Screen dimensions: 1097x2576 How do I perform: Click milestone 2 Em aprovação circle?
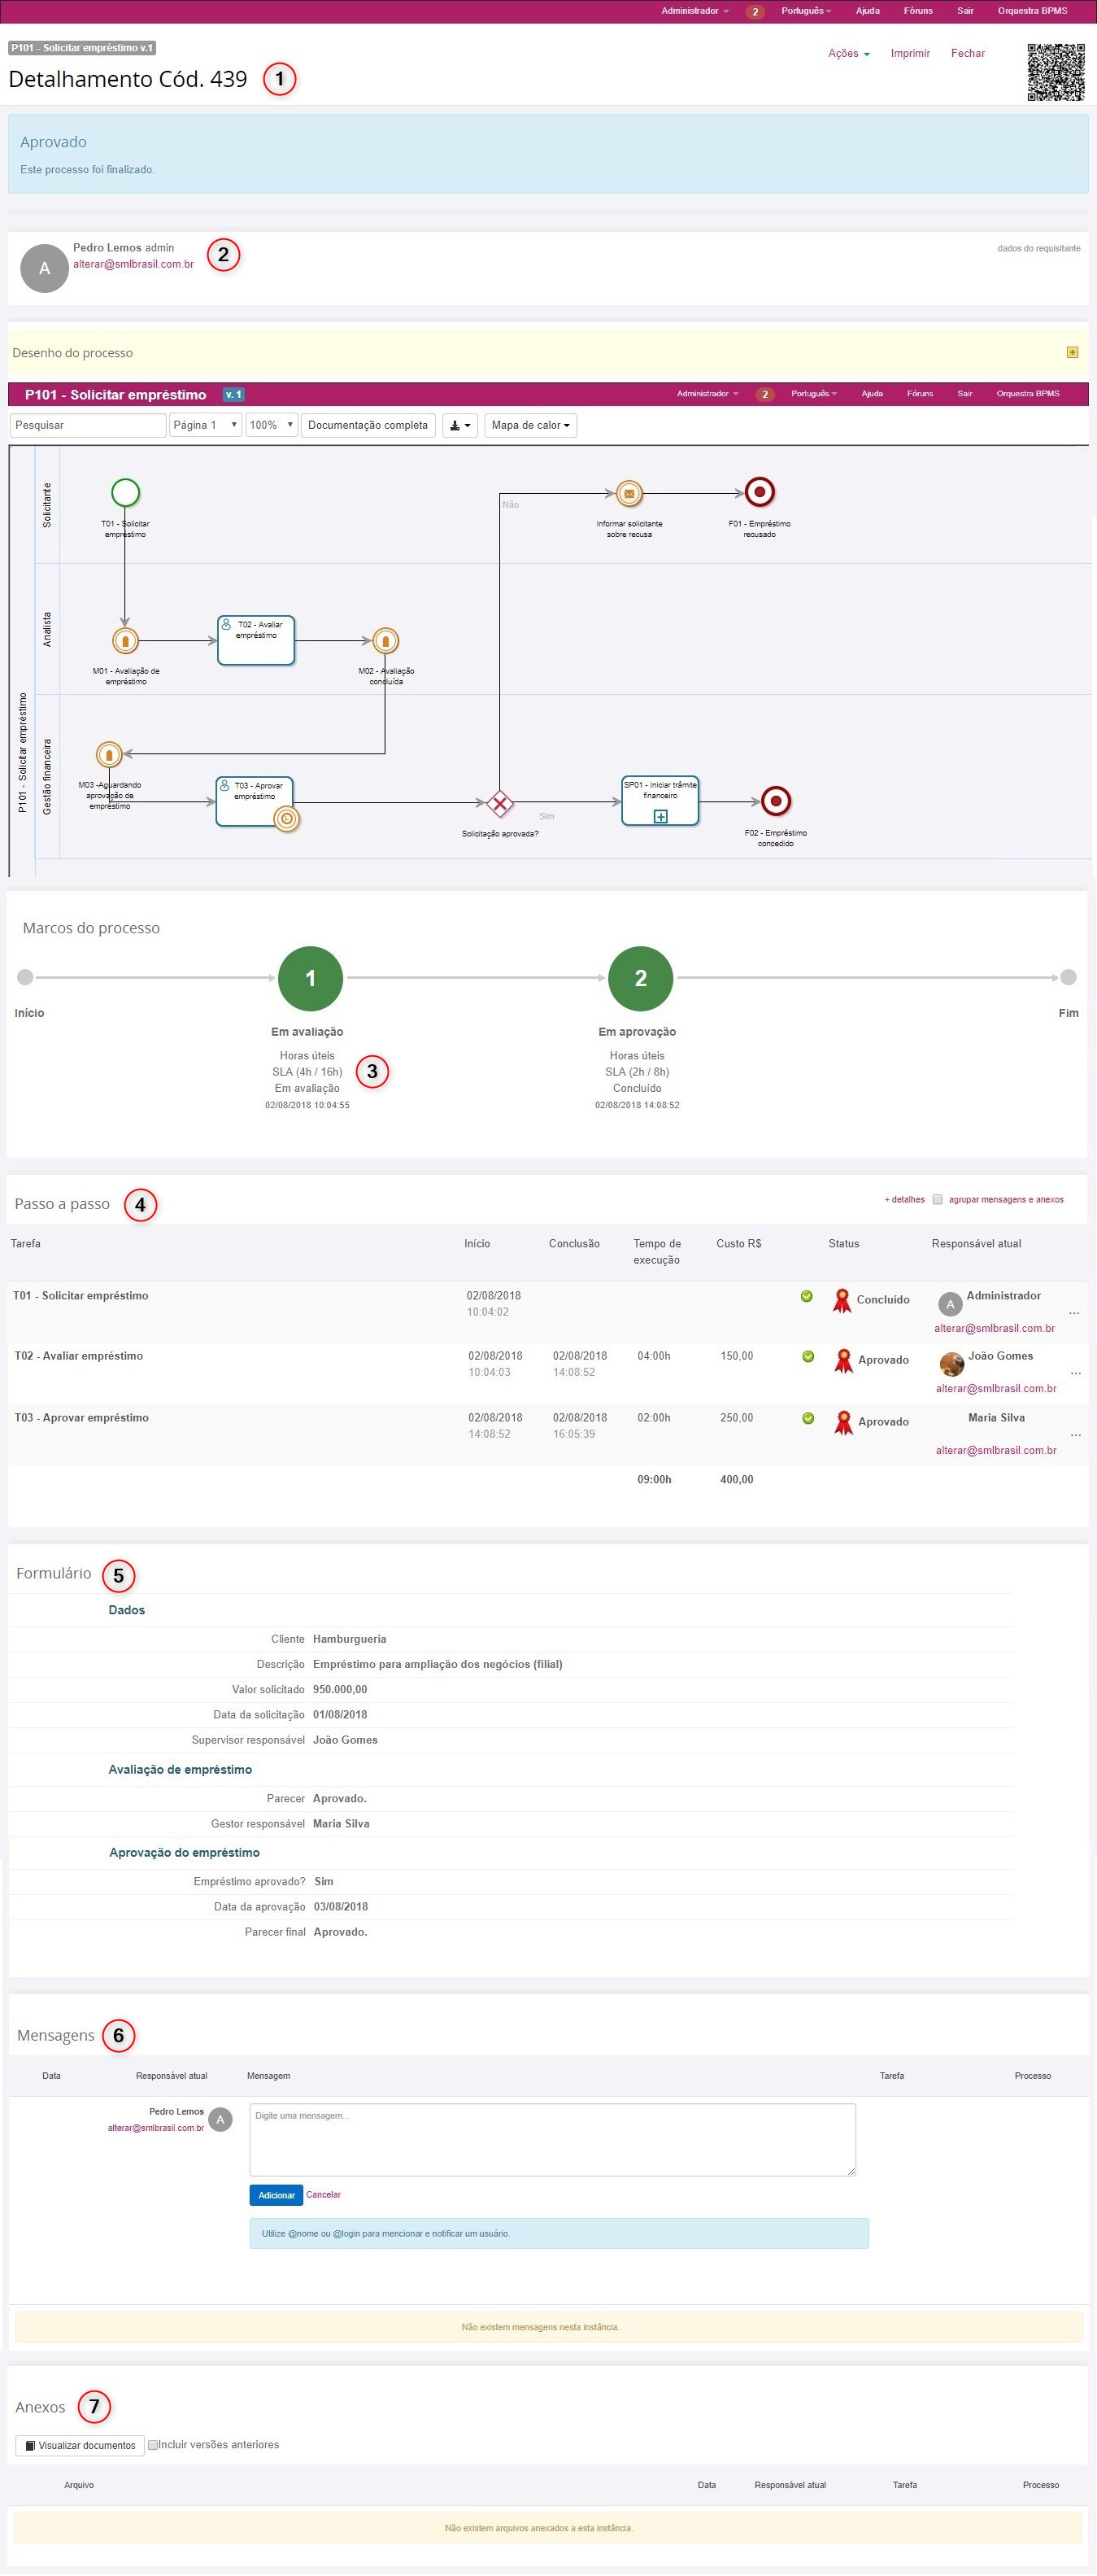point(641,978)
